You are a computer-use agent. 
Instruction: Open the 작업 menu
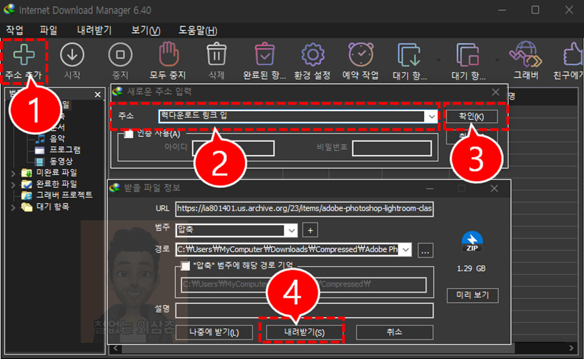[x=15, y=30]
